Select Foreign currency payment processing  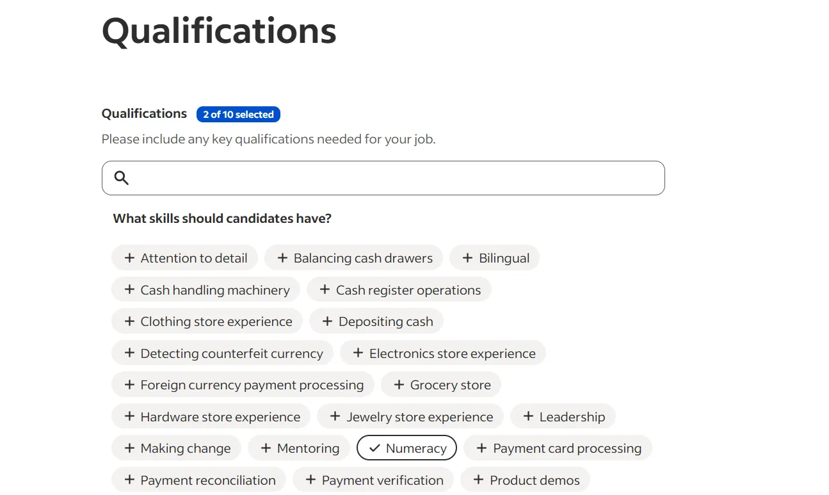[x=243, y=384]
